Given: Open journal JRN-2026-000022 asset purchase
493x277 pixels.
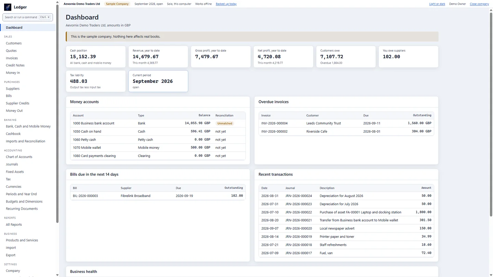Looking at the screenshot, I should coord(346,212).
